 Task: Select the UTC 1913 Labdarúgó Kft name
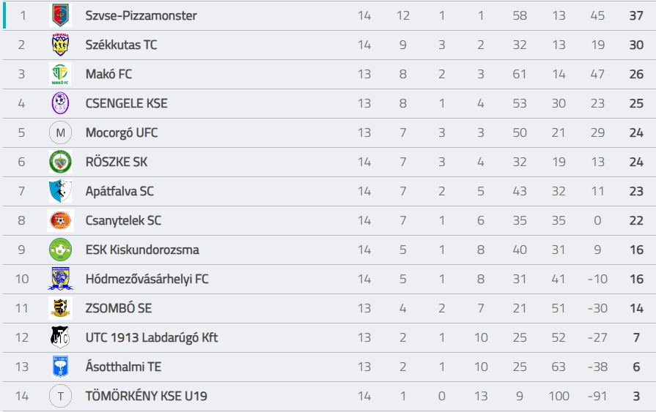pos(152,337)
